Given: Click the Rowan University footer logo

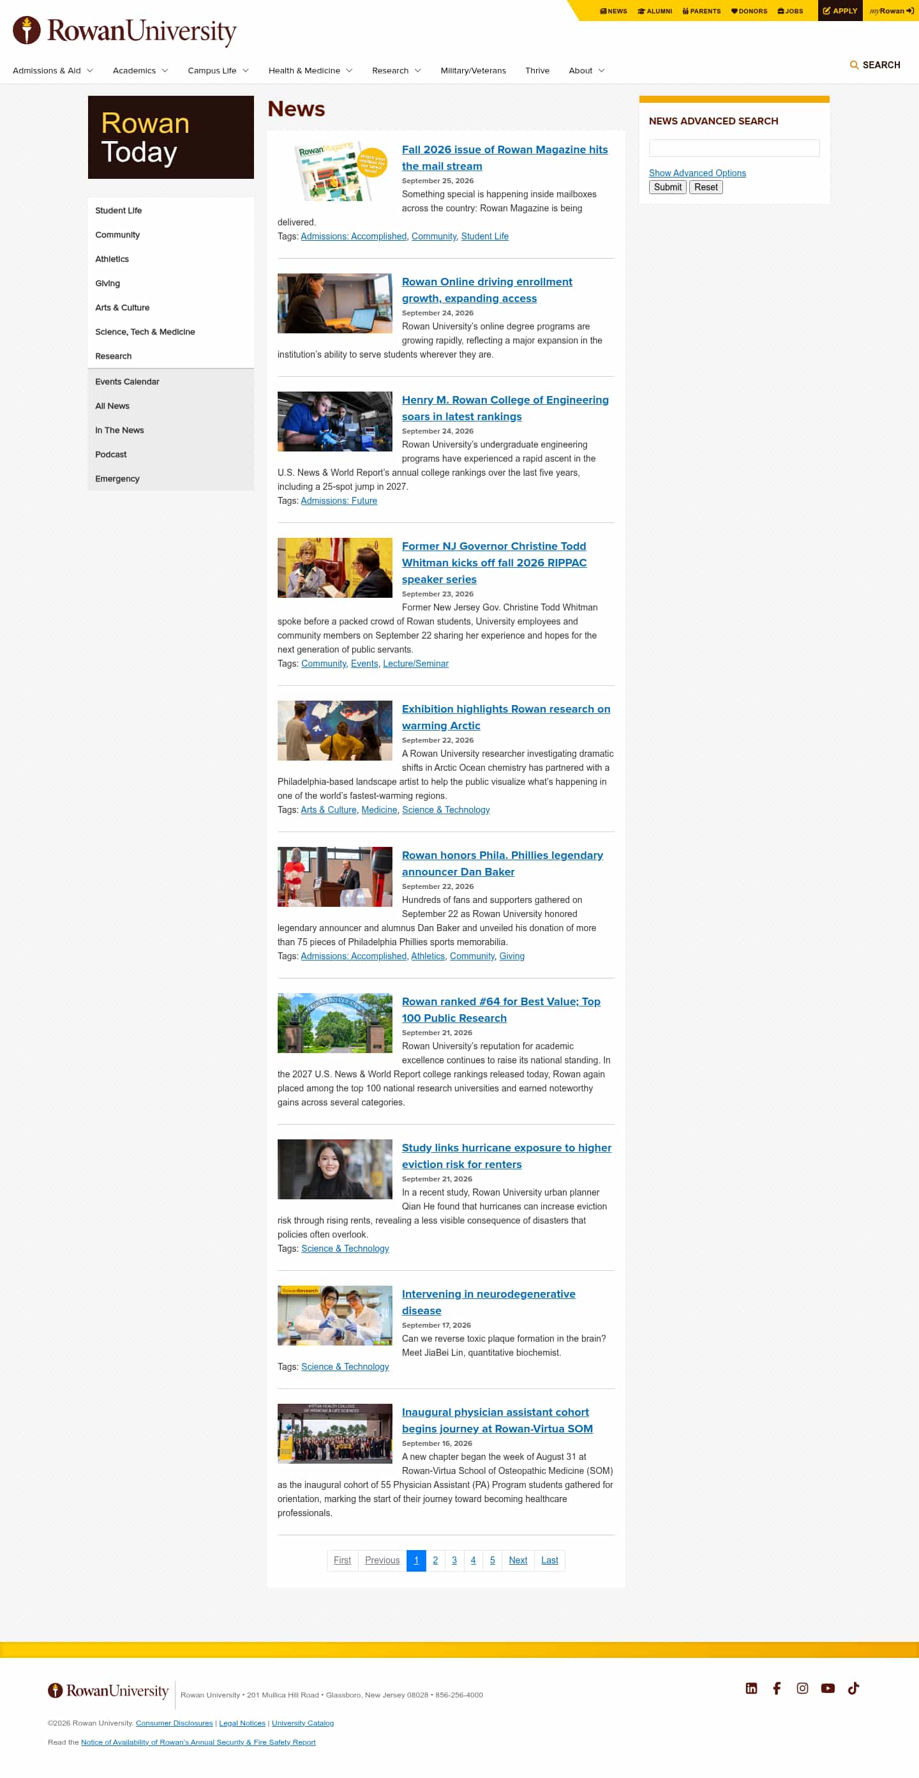Looking at the screenshot, I should (108, 1691).
